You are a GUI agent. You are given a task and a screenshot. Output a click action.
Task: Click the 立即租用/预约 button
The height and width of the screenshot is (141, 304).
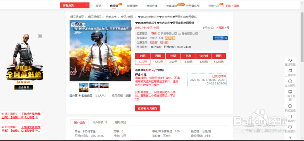pos(147,108)
